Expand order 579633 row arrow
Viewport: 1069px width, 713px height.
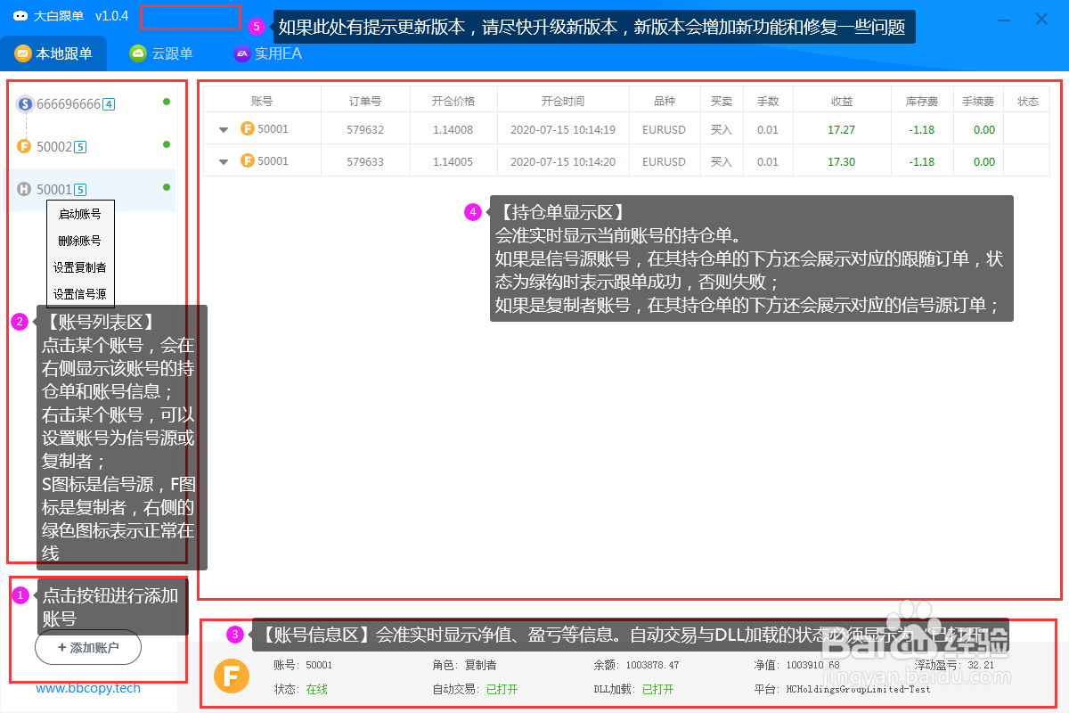[224, 162]
